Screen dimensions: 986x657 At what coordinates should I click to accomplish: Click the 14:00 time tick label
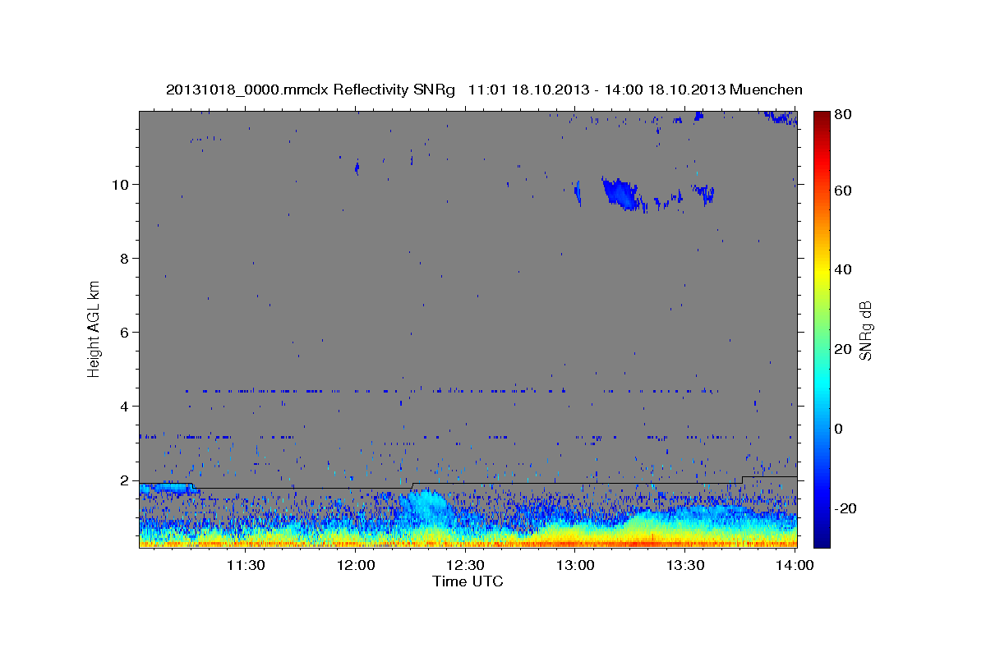pos(795,565)
